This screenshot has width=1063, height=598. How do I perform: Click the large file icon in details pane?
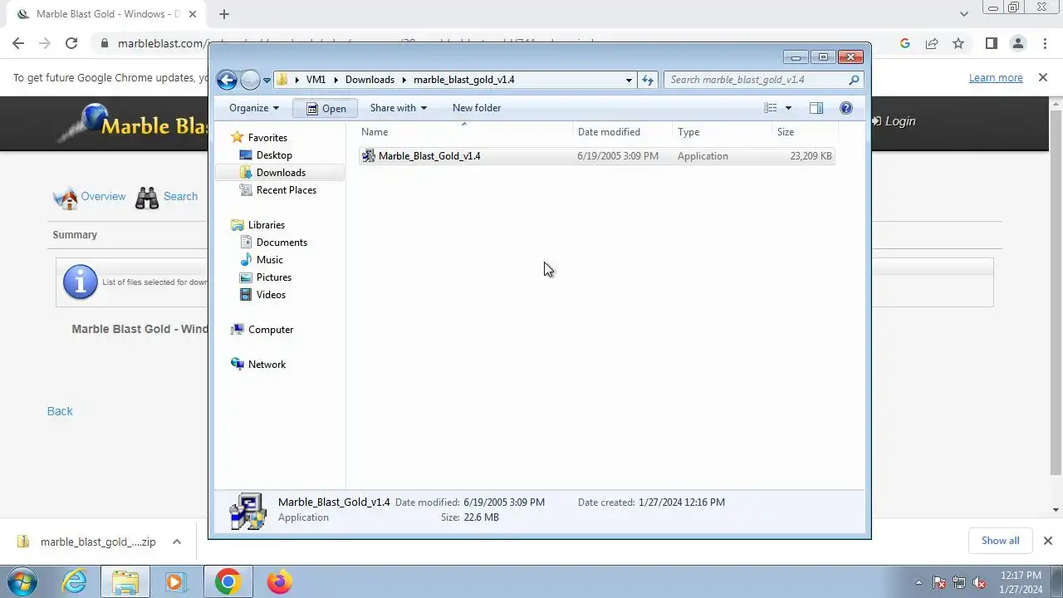click(247, 511)
